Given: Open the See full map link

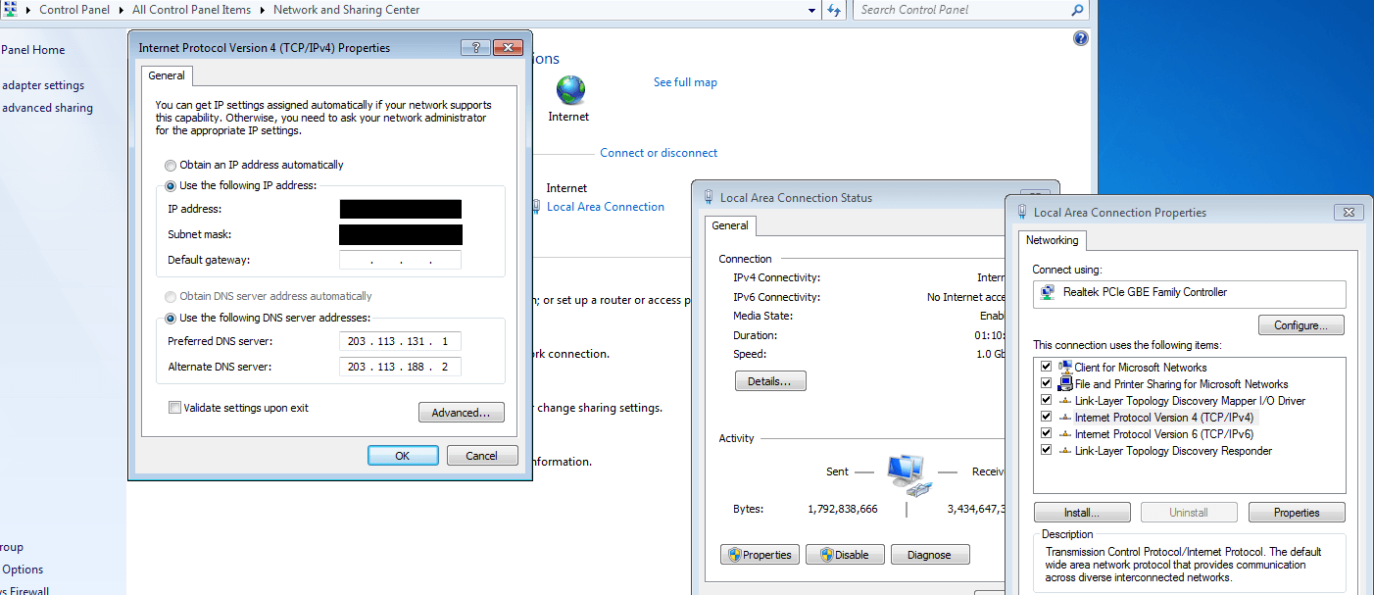Looking at the screenshot, I should pos(685,82).
